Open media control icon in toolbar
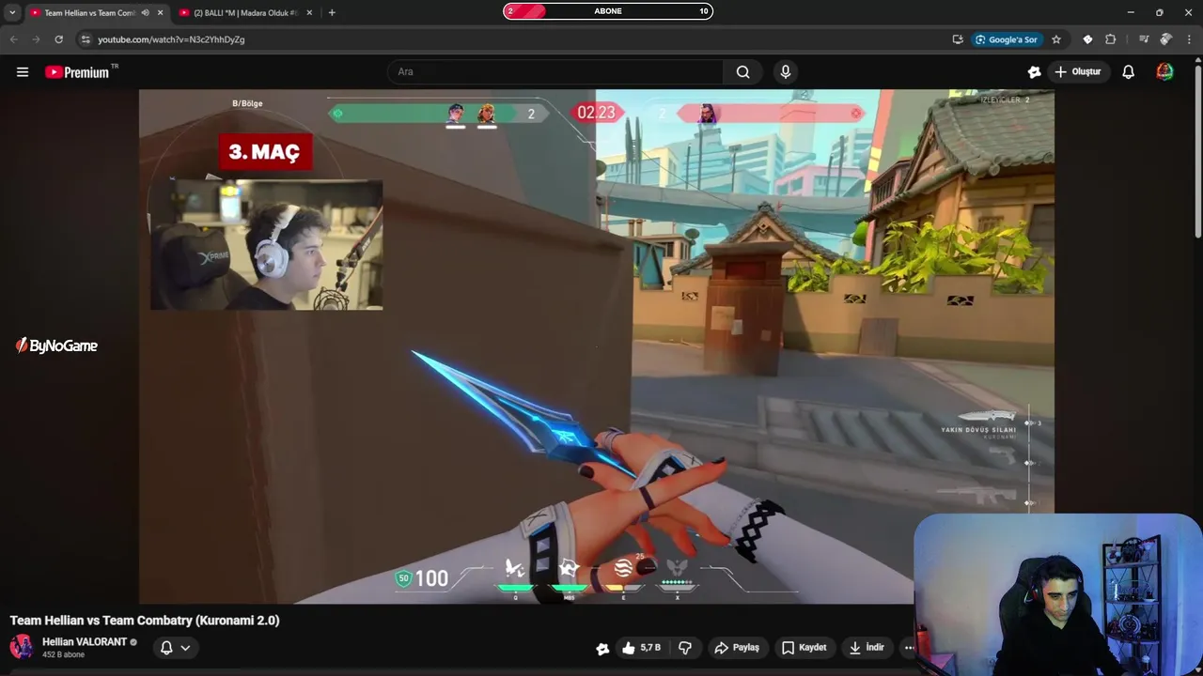1203x676 pixels. coord(1143,39)
